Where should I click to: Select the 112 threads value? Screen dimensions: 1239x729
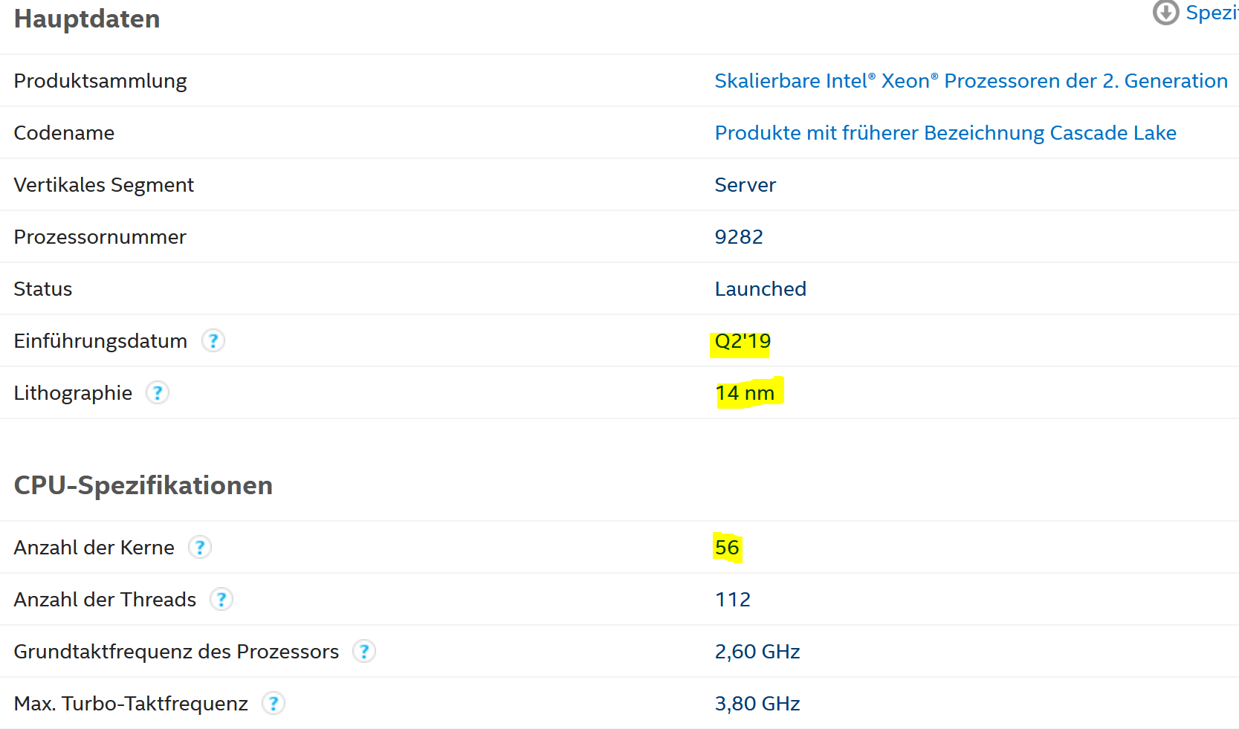[733, 599]
